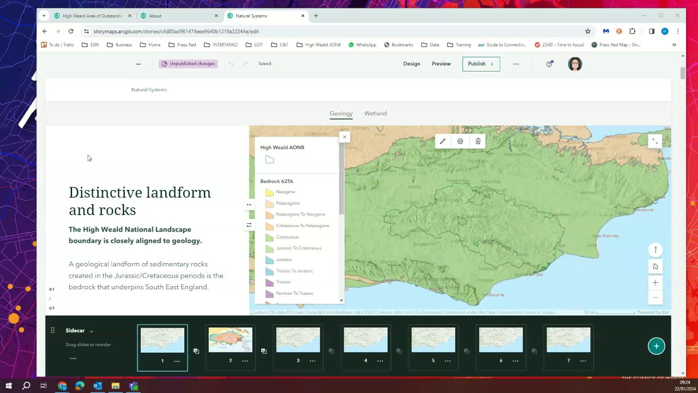Viewport: 698px width, 393px height.
Task: Toggle transition between slide 1 and 2
Action: [x=196, y=351]
